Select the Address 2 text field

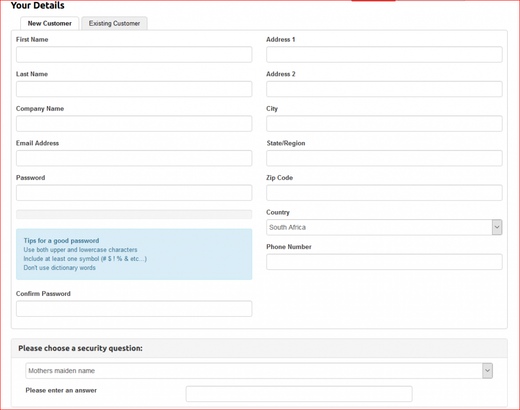pyautogui.click(x=384, y=89)
